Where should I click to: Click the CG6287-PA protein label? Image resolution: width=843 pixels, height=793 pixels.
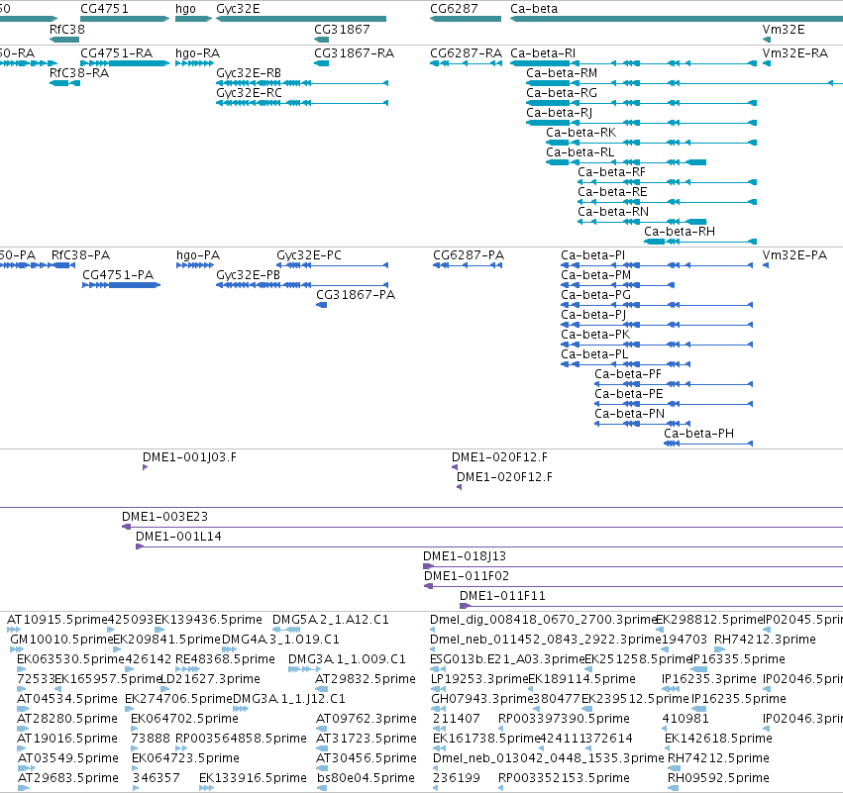point(469,255)
